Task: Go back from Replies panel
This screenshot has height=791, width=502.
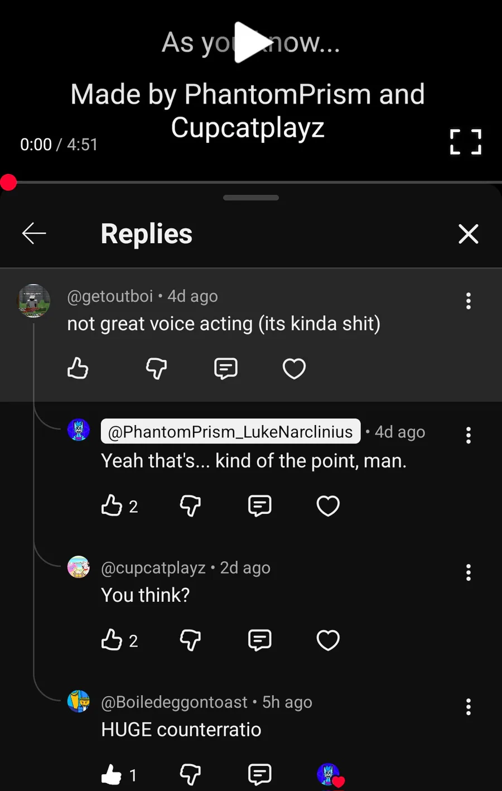Action: click(34, 233)
